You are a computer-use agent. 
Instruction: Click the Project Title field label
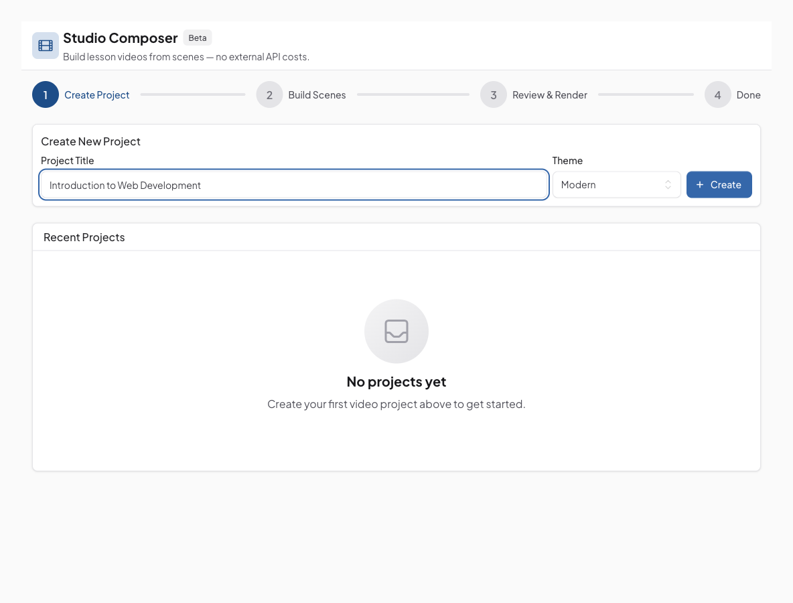68,161
